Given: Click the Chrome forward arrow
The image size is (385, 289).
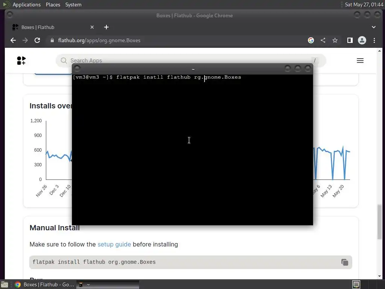Looking at the screenshot, I should 25,40.
